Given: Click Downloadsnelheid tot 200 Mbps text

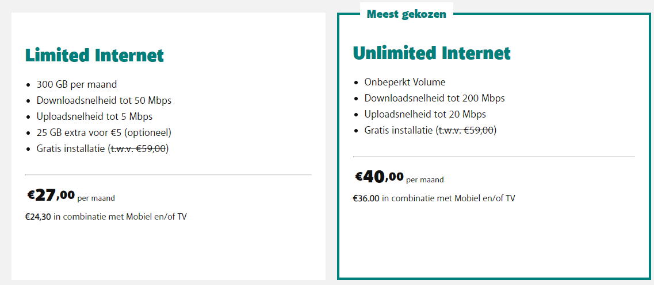Looking at the screenshot, I should pyautogui.click(x=435, y=98).
